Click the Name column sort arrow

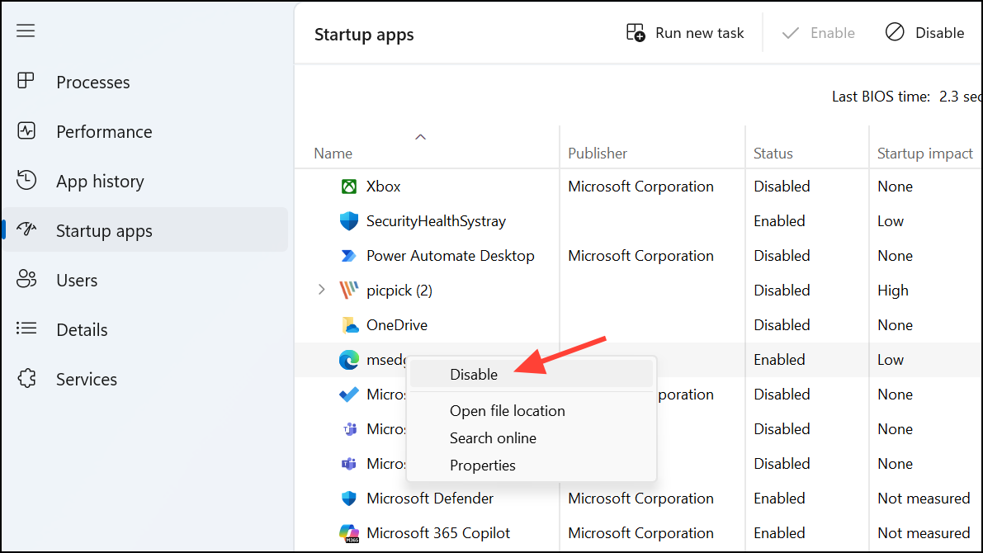[420, 136]
